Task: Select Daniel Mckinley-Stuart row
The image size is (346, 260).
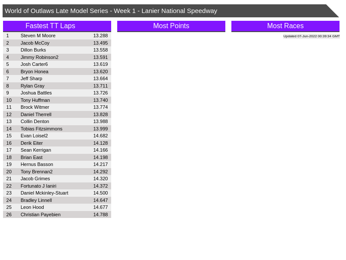Action: 44,193
